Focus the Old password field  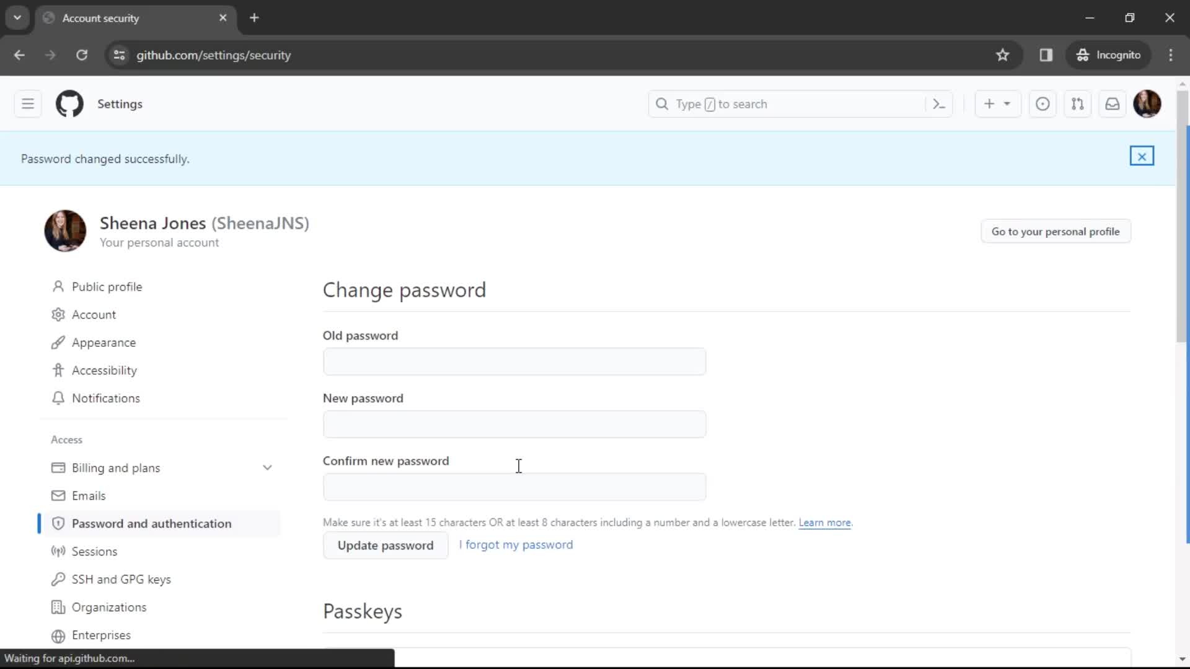click(514, 362)
